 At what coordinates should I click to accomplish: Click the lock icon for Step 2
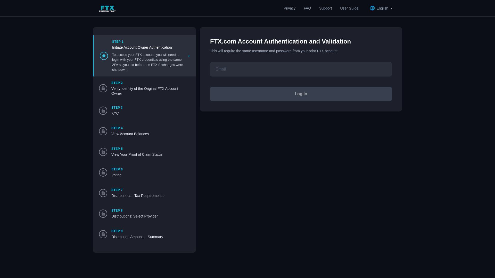click(x=103, y=88)
